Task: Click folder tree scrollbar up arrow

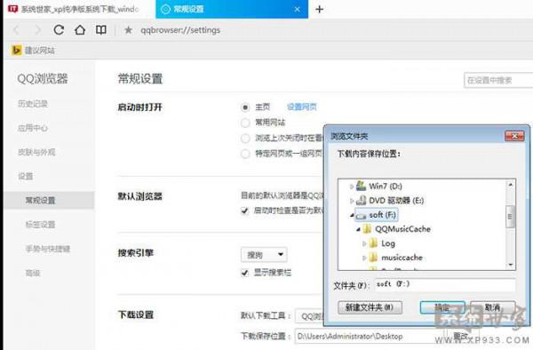Action: (510, 185)
